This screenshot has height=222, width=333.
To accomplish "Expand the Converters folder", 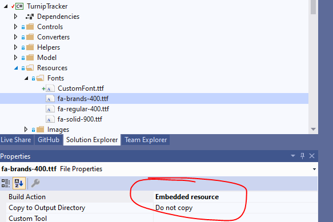I will tap(15, 37).
